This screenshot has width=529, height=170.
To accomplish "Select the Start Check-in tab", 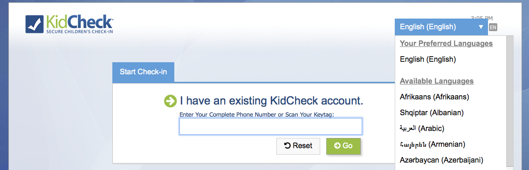I will 144,72.
